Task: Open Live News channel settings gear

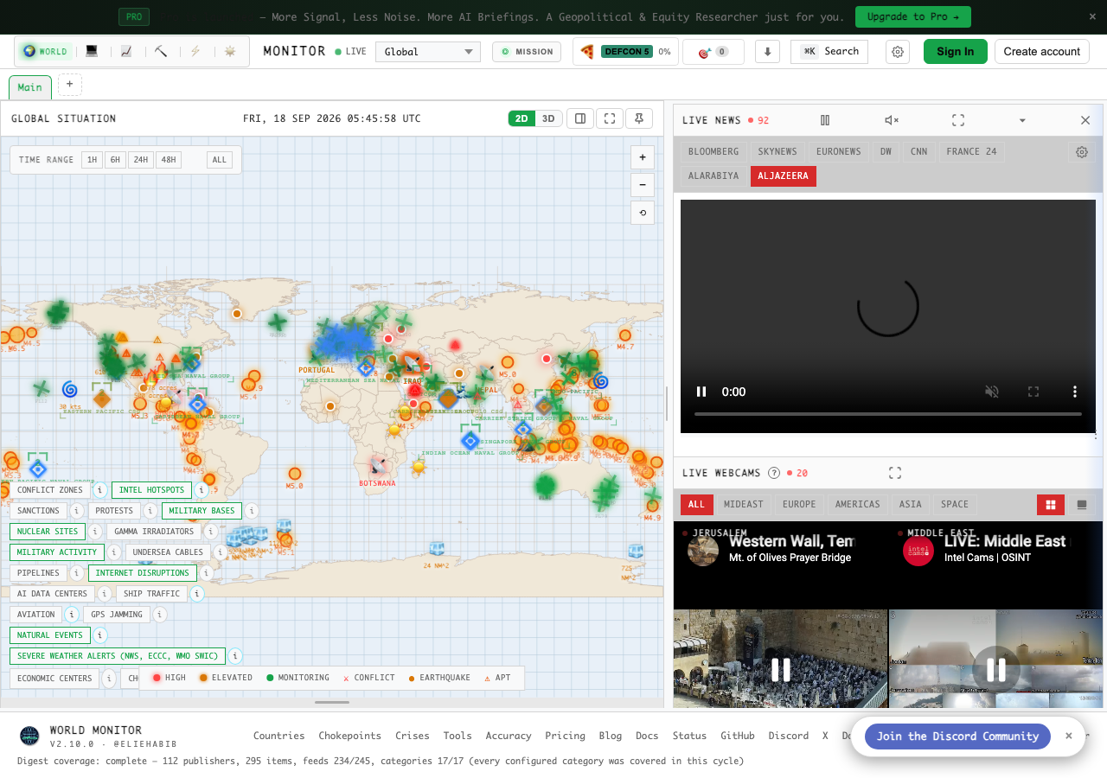Action: coord(1082,152)
